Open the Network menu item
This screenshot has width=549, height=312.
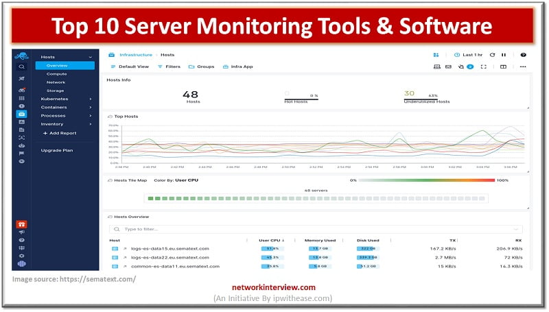[56, 82]
